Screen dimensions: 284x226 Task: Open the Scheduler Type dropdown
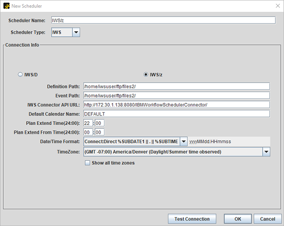(76, 32)
